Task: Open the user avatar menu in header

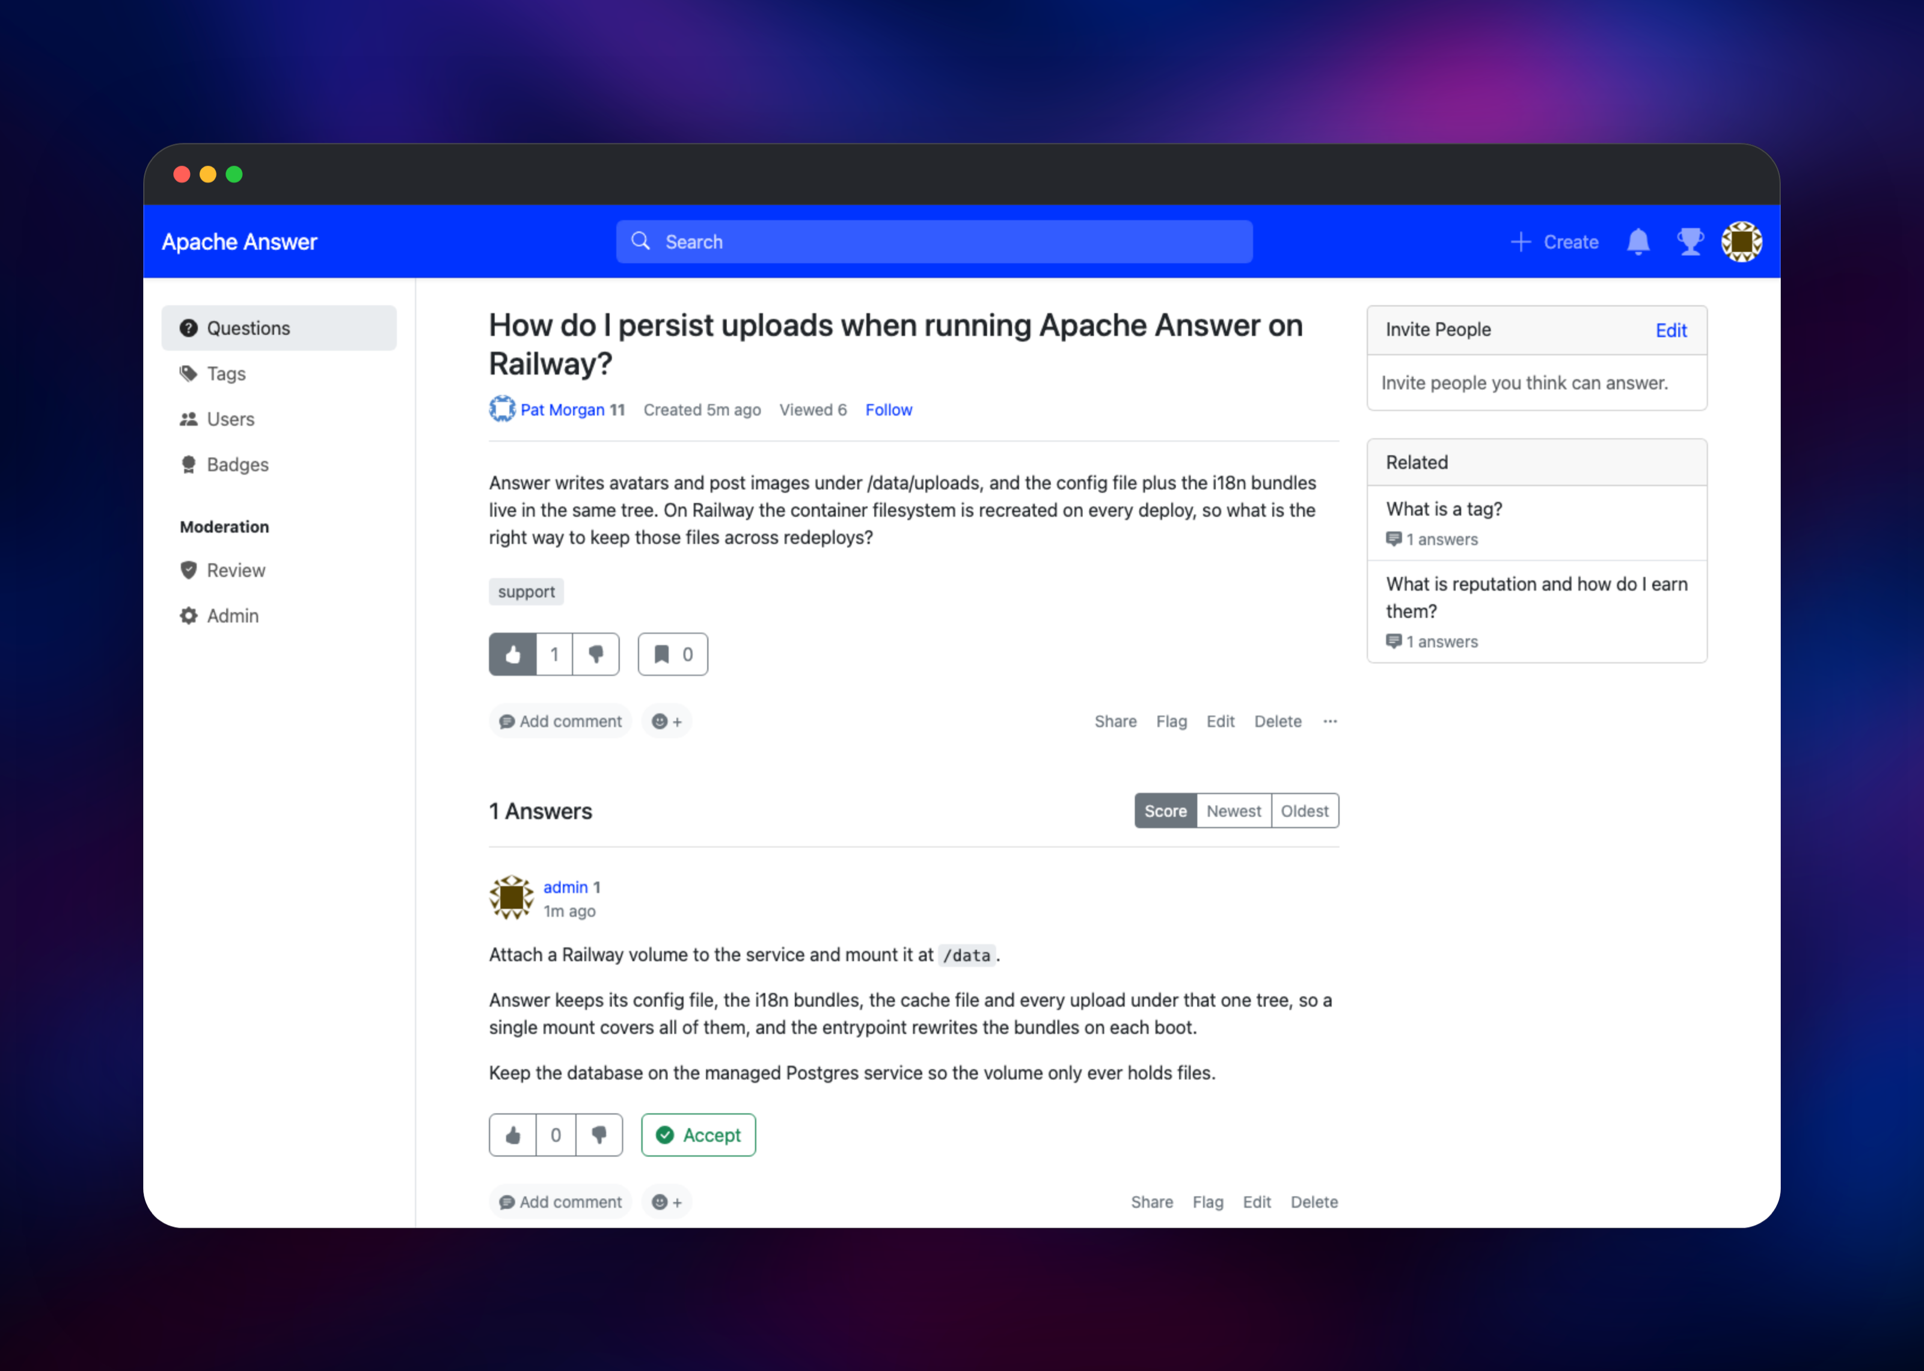Action: point(1741,242)
